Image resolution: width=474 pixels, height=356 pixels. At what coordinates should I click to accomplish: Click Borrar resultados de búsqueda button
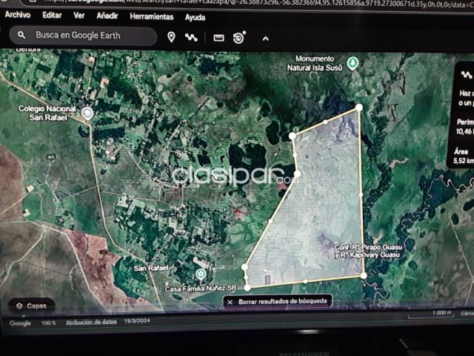point(278,302)
